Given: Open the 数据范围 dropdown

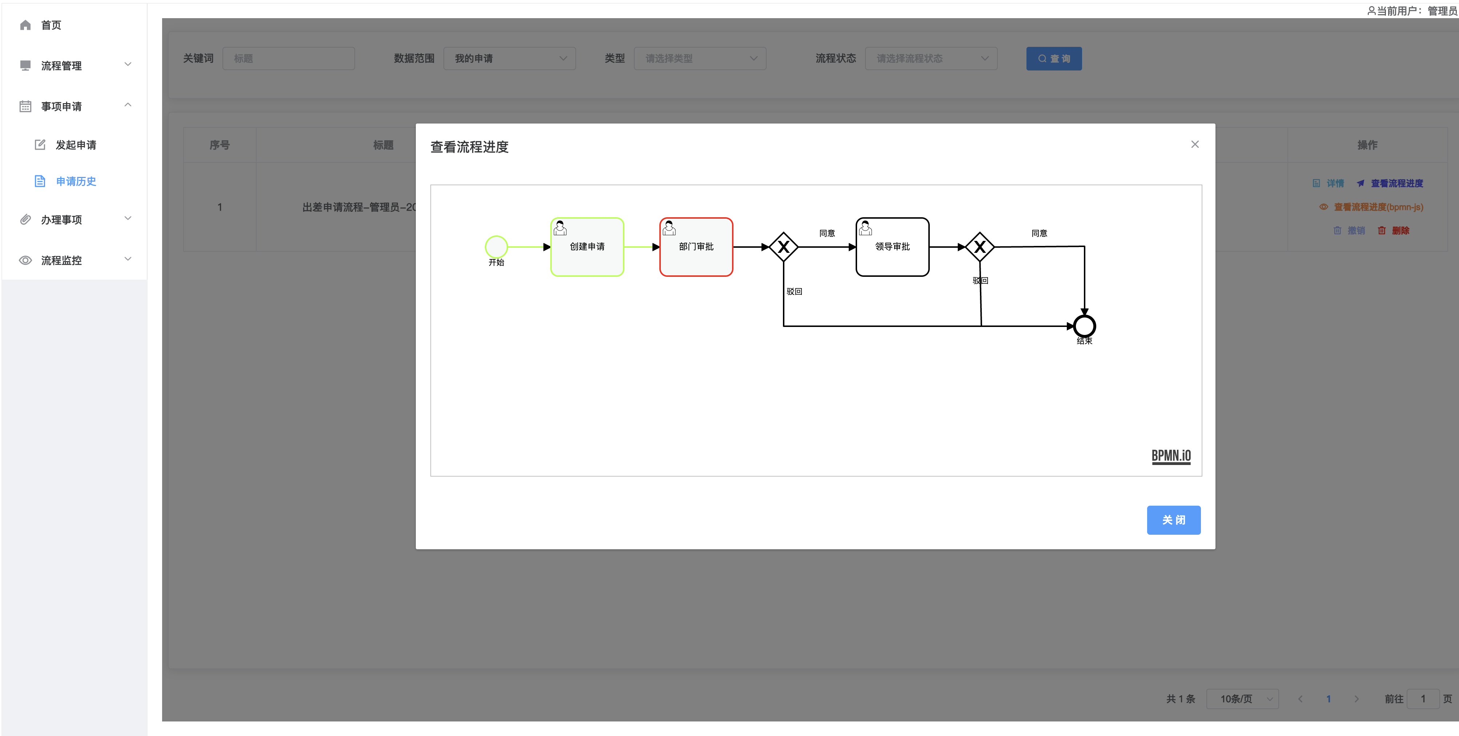Looking at the screenshot, I should (x=509, y=58).
